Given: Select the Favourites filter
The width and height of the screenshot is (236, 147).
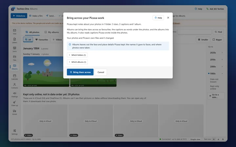Looking at the screenshot, I should (x=42, y=40).
